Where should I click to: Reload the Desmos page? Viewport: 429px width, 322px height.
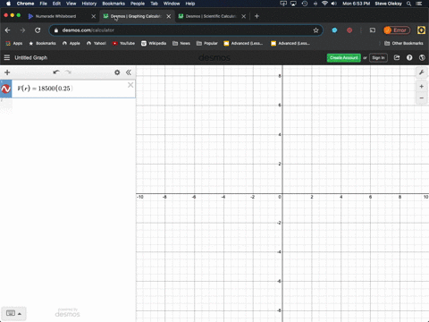pos(38,30)
